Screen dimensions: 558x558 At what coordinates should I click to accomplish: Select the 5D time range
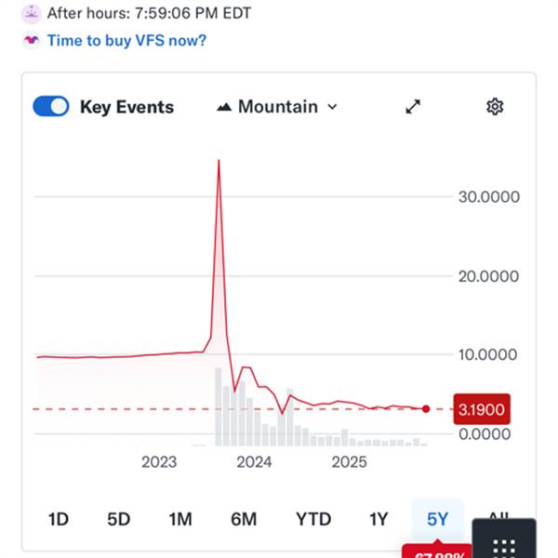pos(118,519)
